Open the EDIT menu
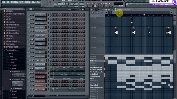Viewport: 177px width, 99px height. pos(8,2)
